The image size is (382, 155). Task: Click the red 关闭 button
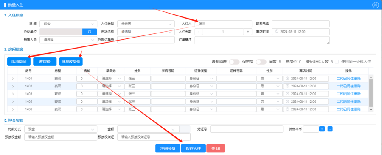tap(216, 148)
